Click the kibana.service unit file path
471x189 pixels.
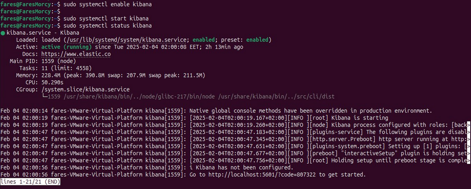pos(128,40)
